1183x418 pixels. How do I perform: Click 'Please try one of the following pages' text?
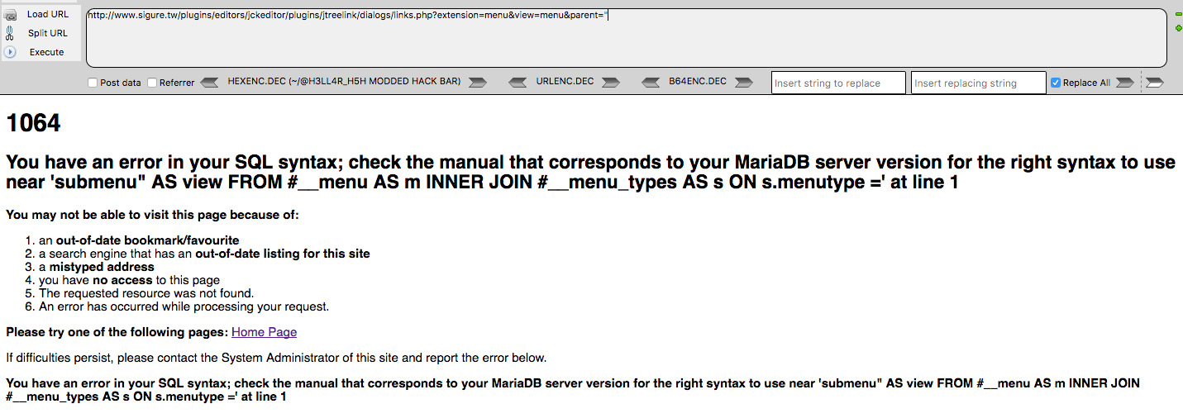pos(117,332)
